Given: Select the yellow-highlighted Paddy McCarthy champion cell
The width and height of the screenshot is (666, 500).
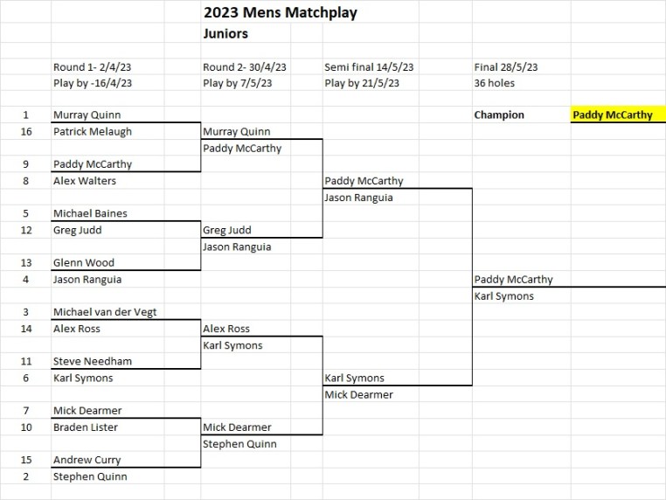Looking at the screenshot, I should point(617,115).
